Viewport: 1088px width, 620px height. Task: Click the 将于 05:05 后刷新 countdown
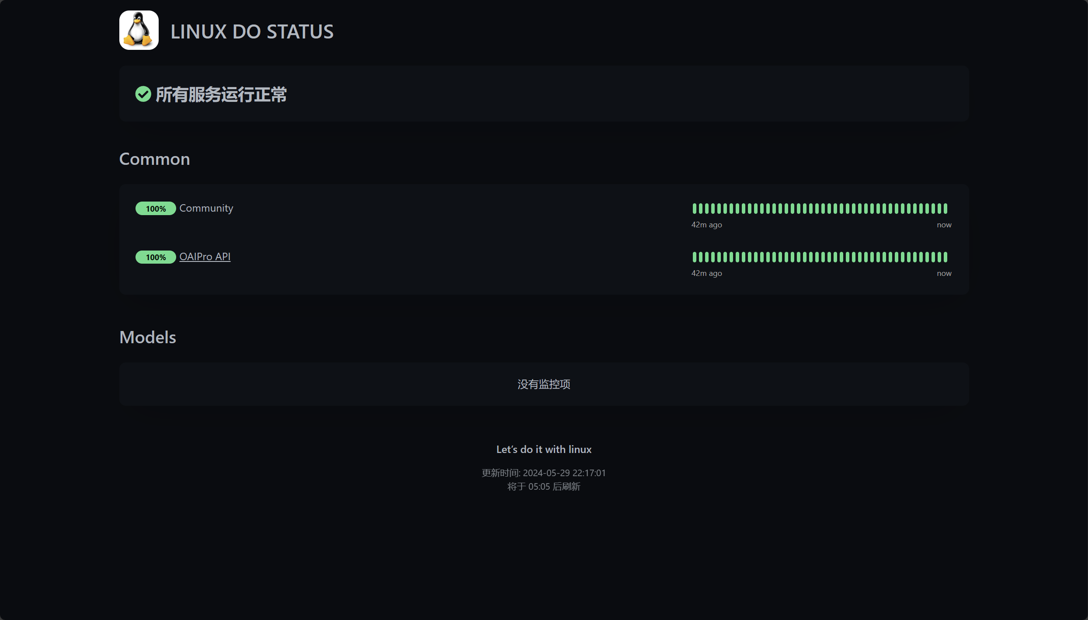click(x=544, y=487)
